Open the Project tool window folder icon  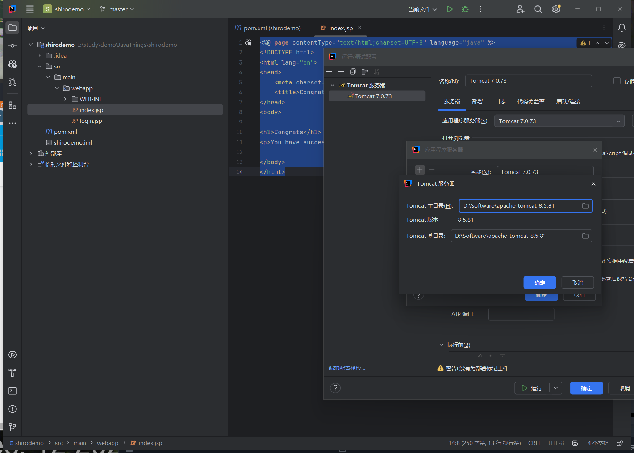tap(12, 28)
